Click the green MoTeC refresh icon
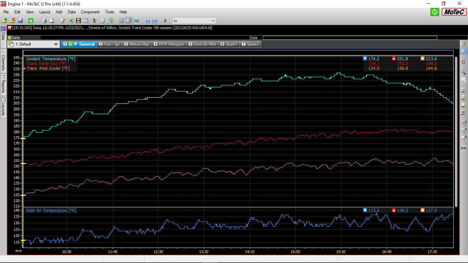Image resolution: width=468 pixels, height=263 pixels. 434,12
